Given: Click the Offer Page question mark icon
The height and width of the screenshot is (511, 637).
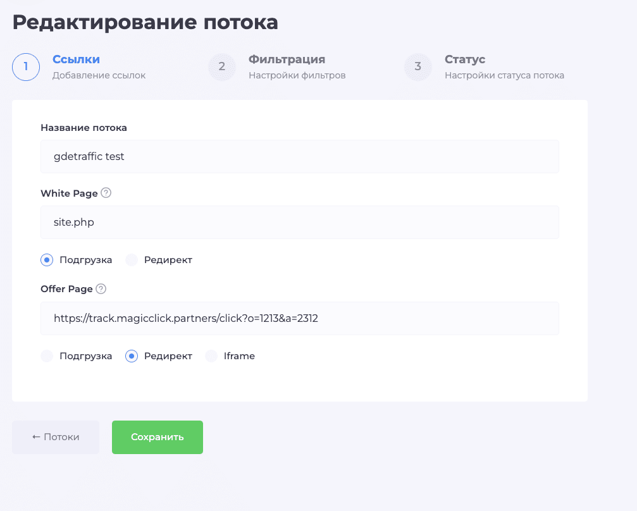Looking at the screenshot, I should 100,288.
